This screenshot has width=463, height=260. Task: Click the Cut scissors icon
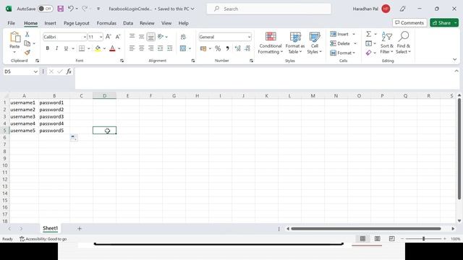click(27, 34)
